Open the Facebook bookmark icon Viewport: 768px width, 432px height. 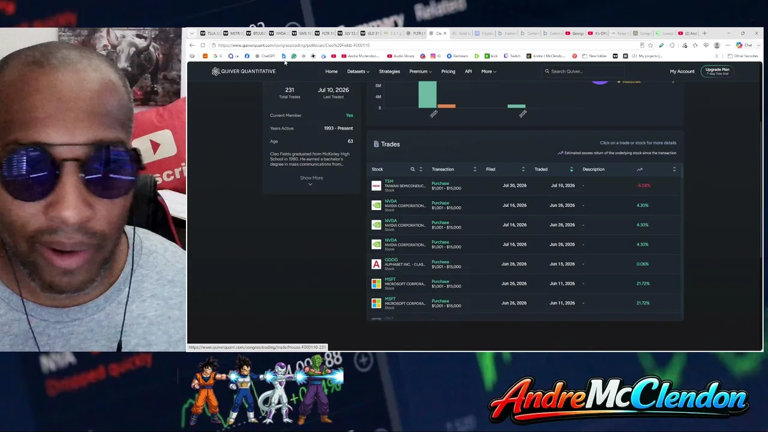[x=247, y=56]
